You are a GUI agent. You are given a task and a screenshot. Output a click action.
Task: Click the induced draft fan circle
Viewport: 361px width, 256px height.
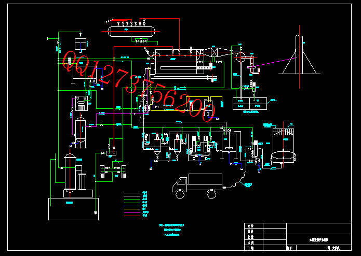coord(240,57)
